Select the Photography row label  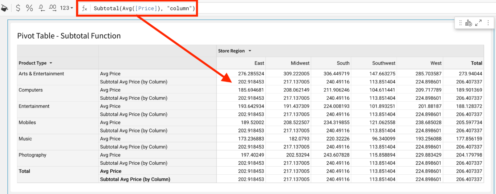(32, 155)
